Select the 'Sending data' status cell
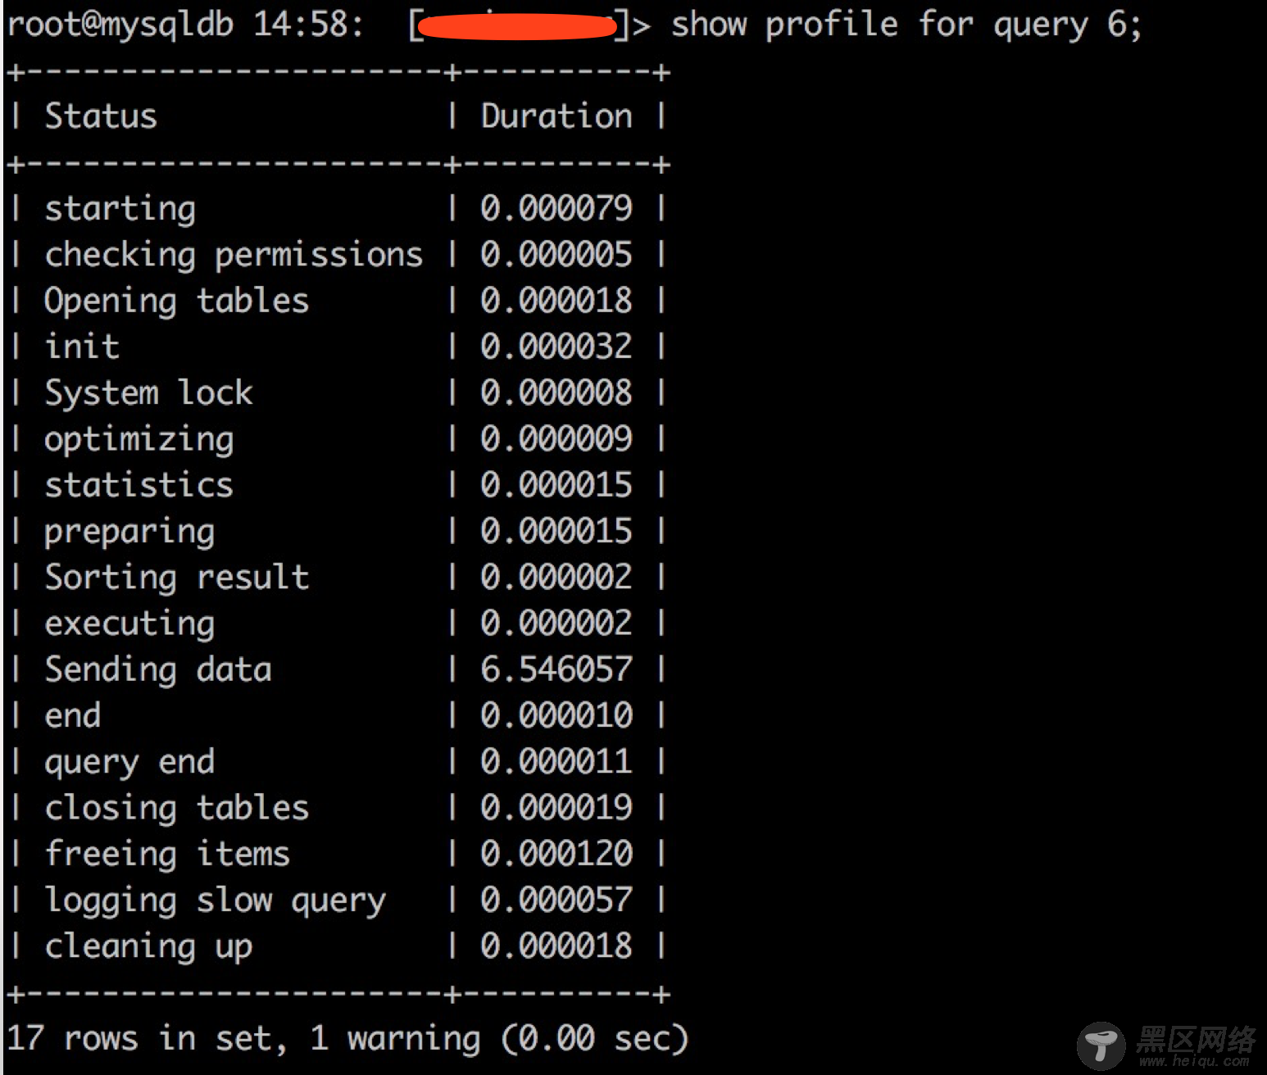 pos(158,669)
